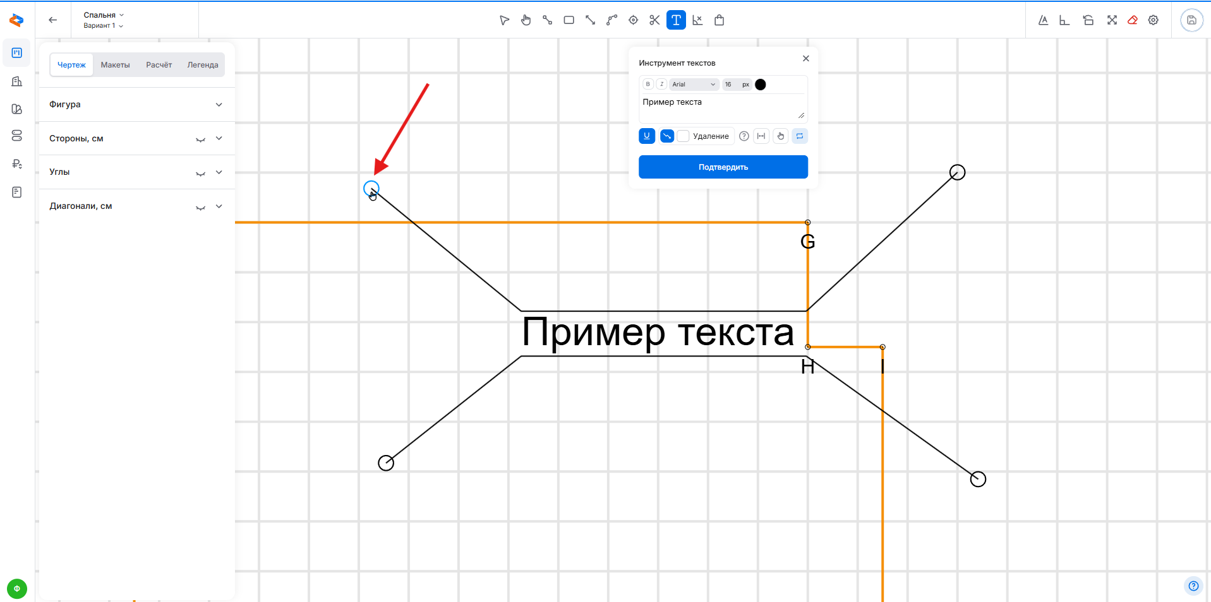The image size is (1211, 602).
Task: Expand the Диагонали, см section
Action: (x=219, y=206)
